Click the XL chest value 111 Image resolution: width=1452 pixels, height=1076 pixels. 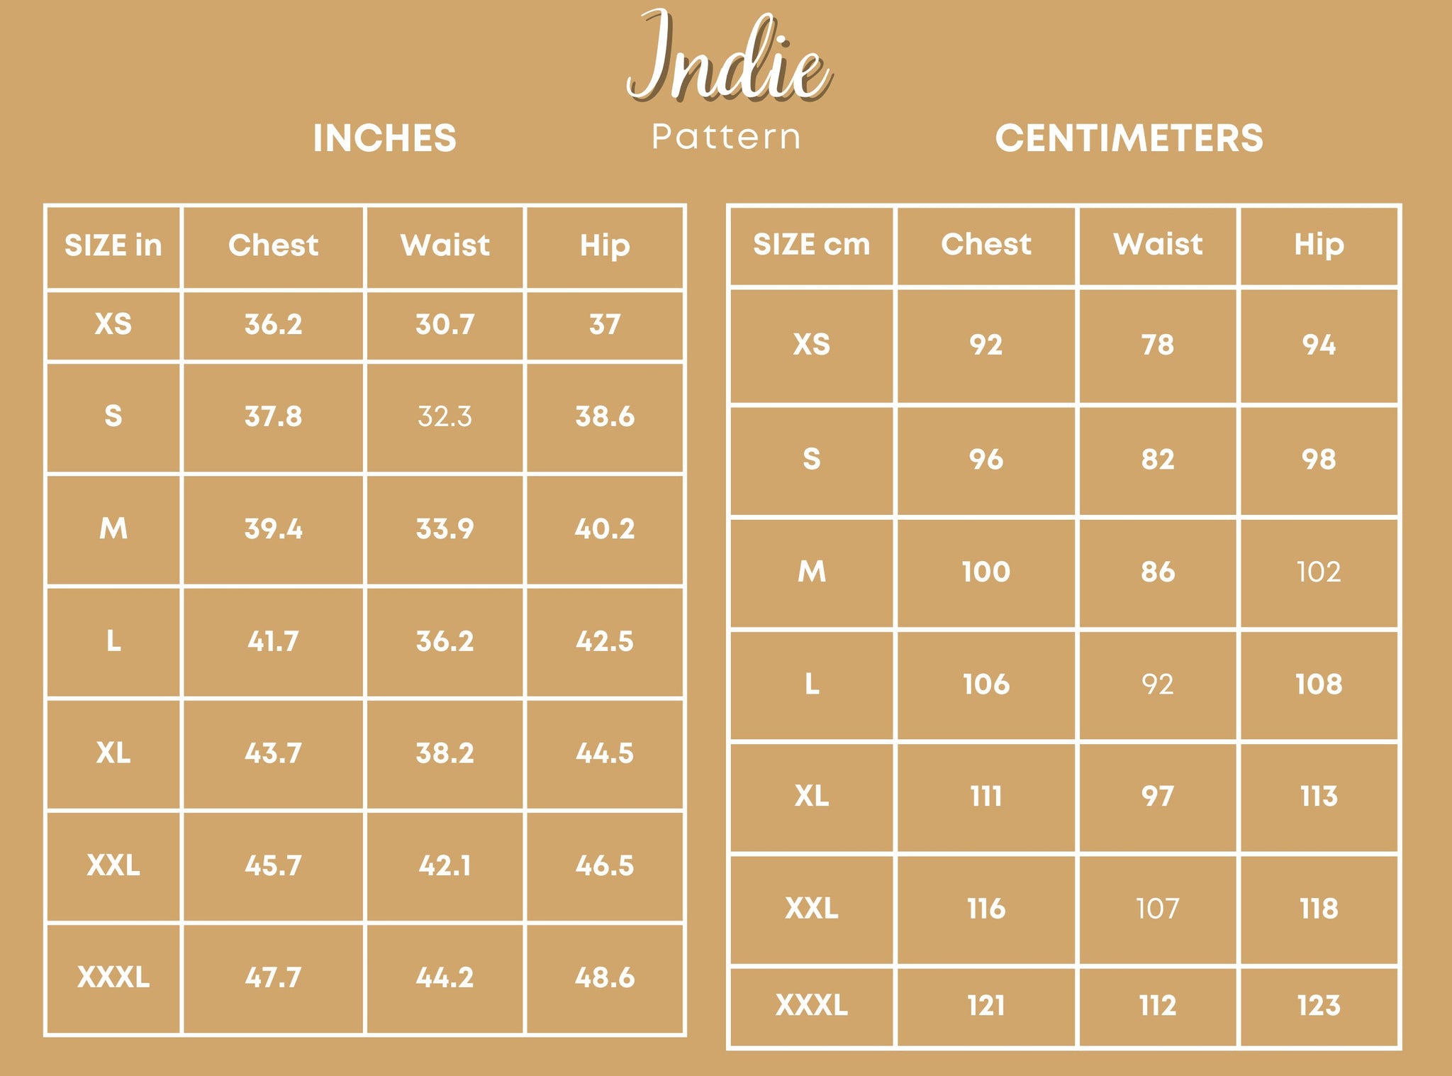click(x=986, y=797)
